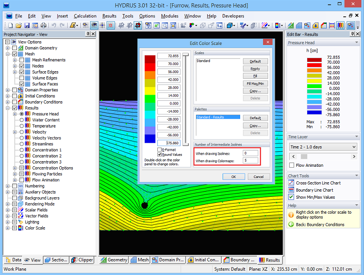Click the Initial Conditions yellow arrow icon
The width and height of the screenshot is (364, 275).
pos(316,25)
